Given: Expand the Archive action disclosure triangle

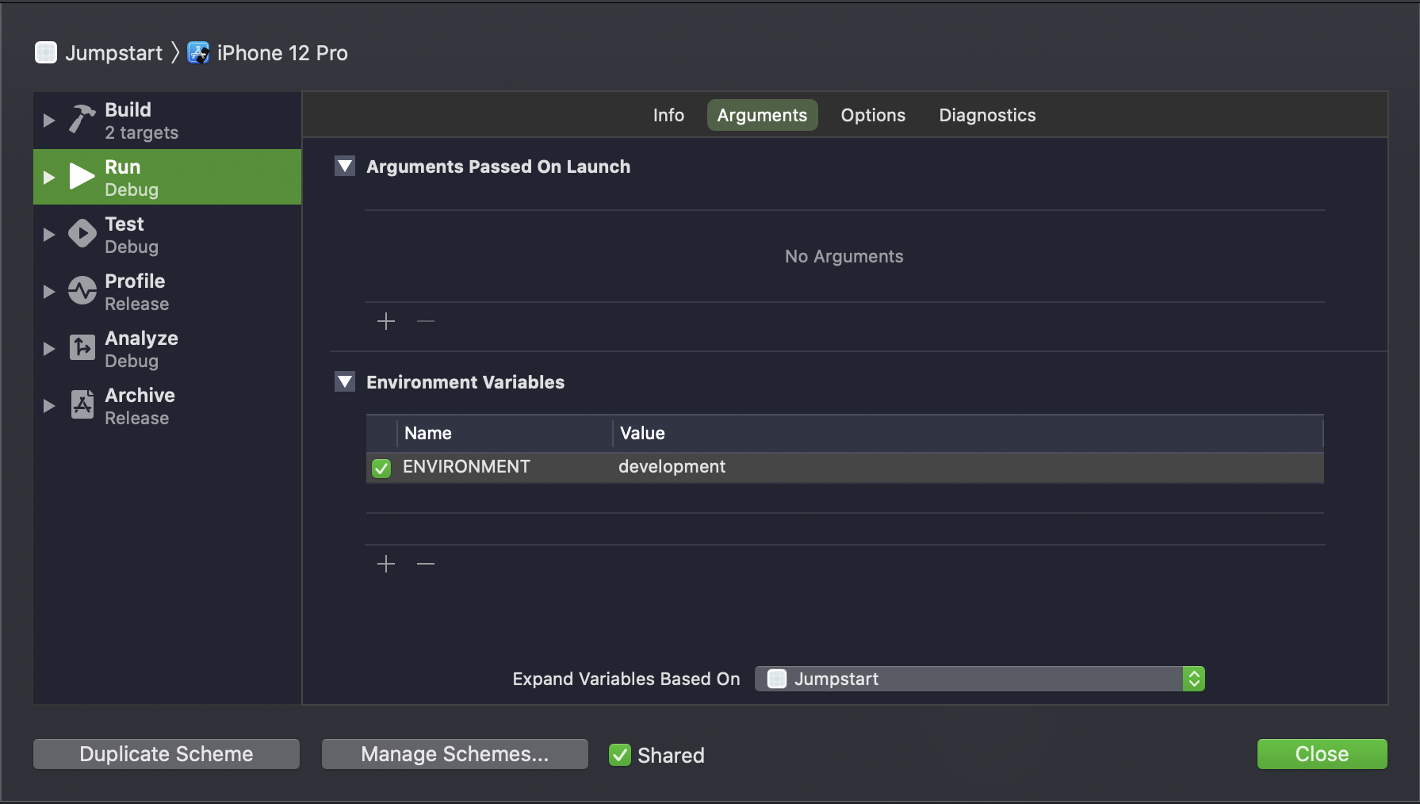Looking at the screenshot, I should pos(49,406).
